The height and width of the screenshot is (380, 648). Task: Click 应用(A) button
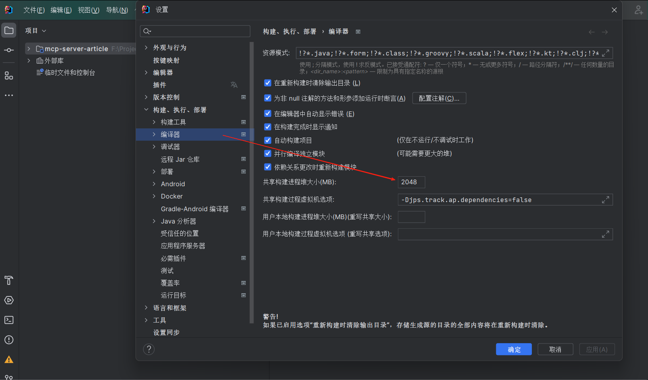597,349
